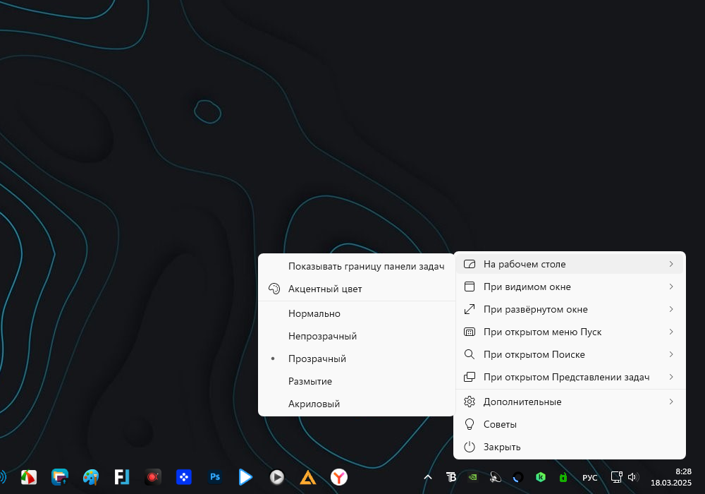
Task: Open the При открытом меню Пуск entry
Action: click(569, 332)
